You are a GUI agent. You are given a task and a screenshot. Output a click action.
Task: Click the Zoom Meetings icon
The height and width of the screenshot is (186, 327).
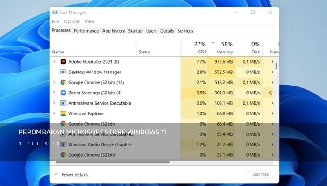pyautogui.click(x=63, y=93)
